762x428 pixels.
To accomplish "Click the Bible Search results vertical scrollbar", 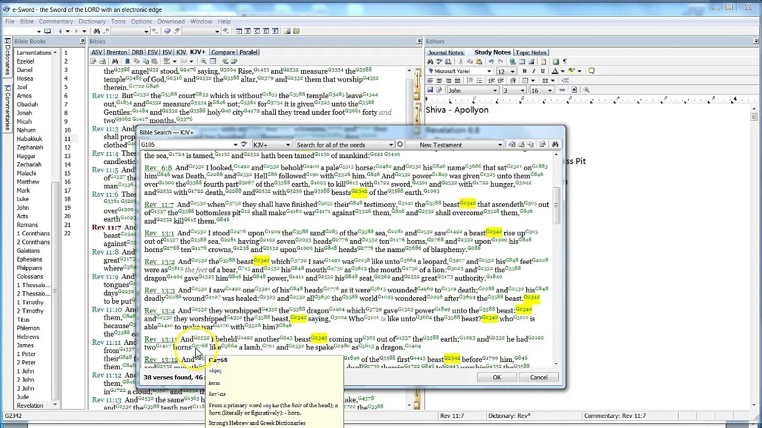I will click(x=556, y=259).
